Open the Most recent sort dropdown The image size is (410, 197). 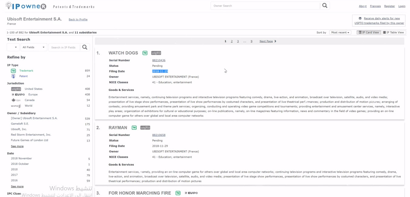[340, 32]
